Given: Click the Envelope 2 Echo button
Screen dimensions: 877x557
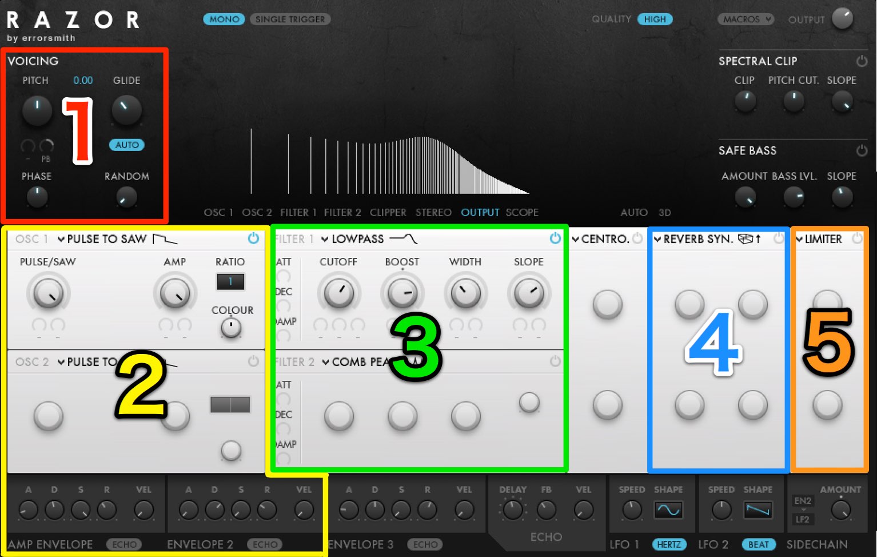Looking at the screenshot, I should click(x=265, y=544).
